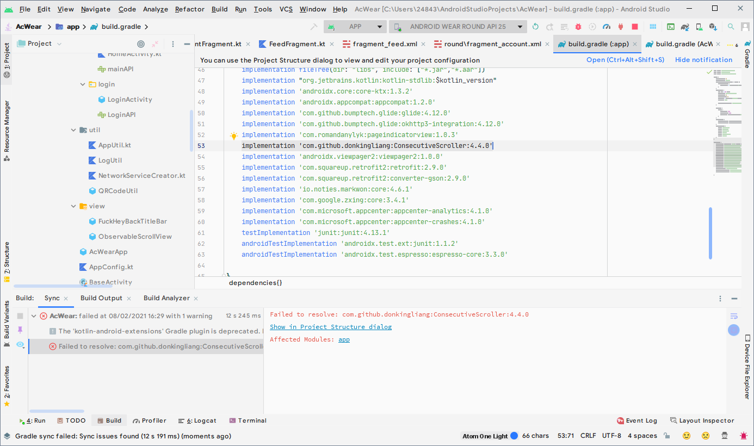The width and height of the screenshot is (754, 446).
Task: Stop the running app
Action: 635,26
